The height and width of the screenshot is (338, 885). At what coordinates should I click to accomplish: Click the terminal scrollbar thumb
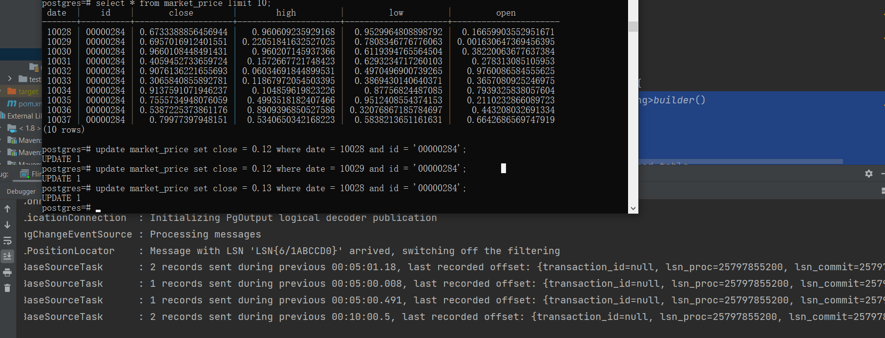click(x=633, y=26)
